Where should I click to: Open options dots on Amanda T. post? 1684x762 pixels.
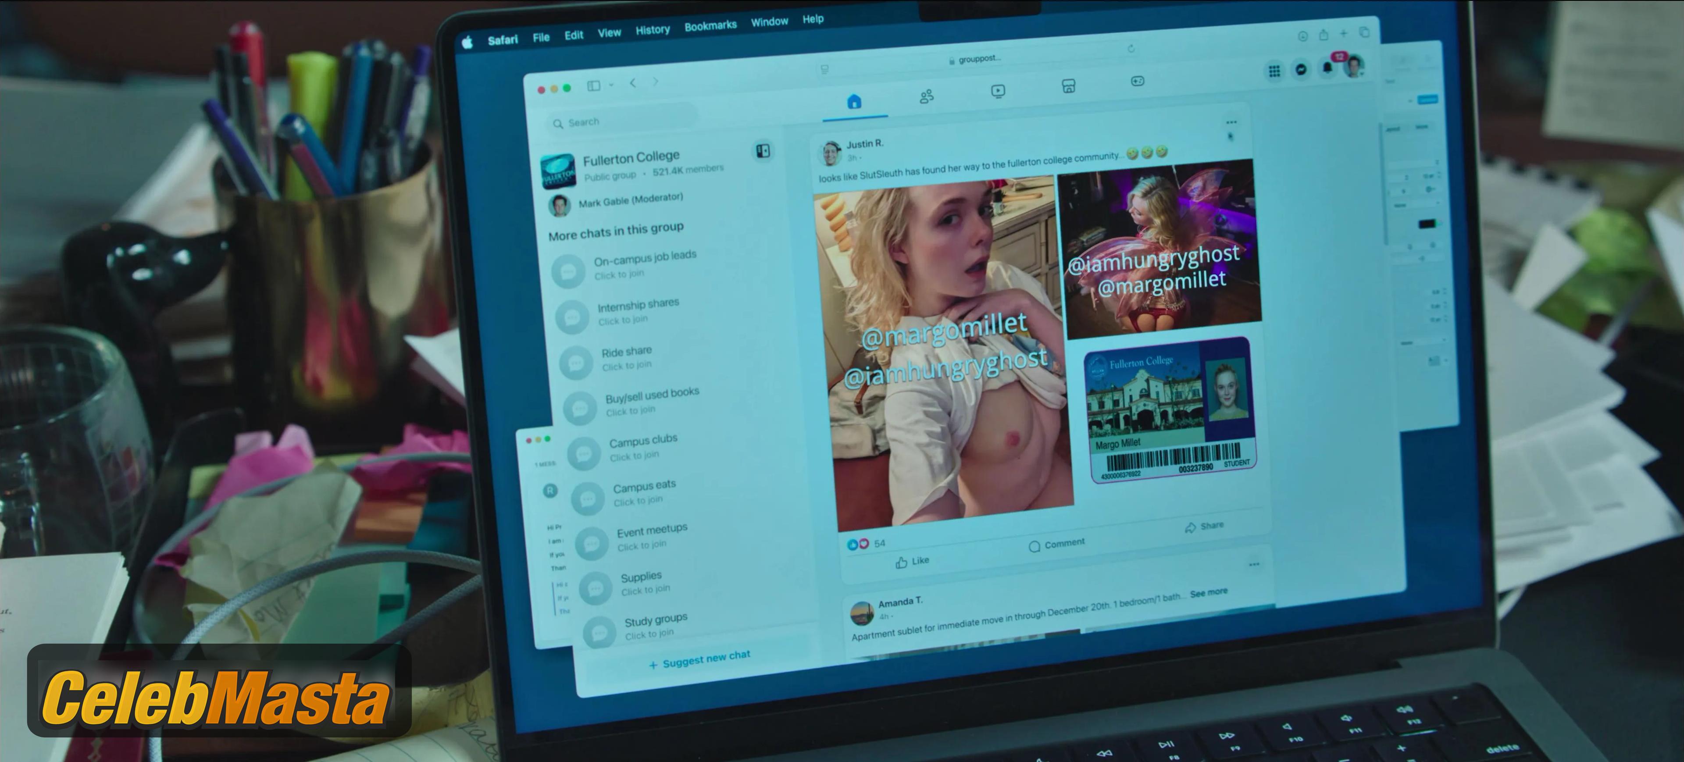coord(1254,564)
